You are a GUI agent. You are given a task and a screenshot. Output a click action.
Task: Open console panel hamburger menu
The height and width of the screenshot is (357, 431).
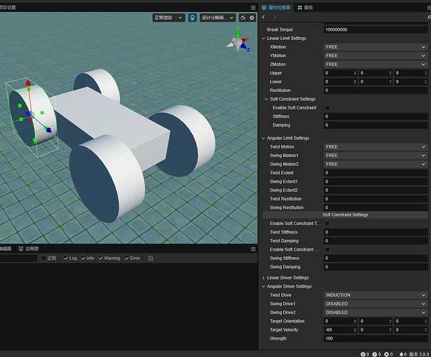pyautogui.click(x=253, y=249)
